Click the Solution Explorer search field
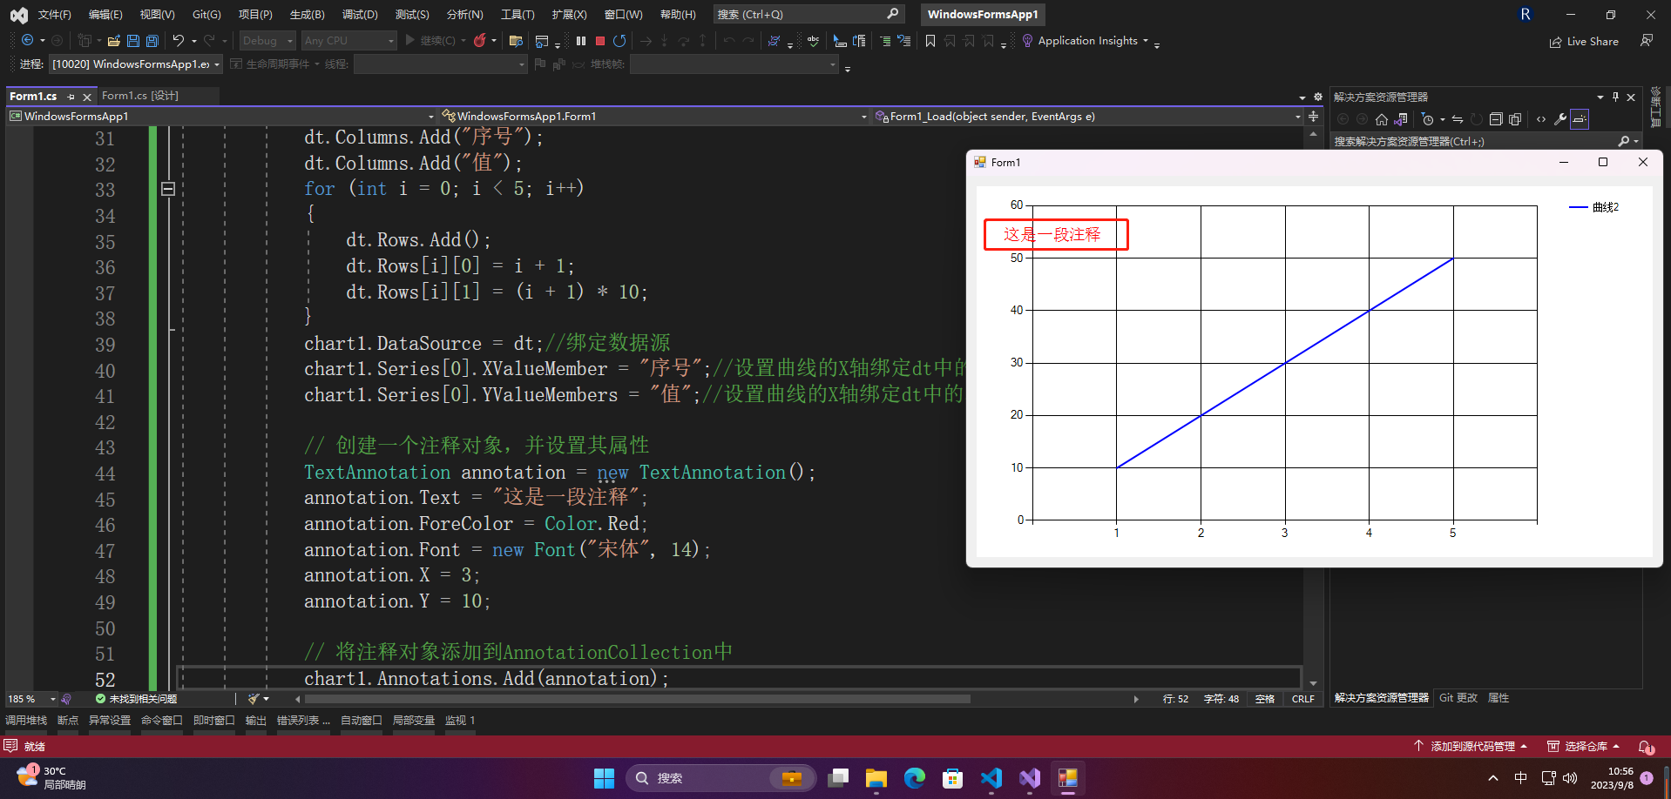 coord(1485,141)
